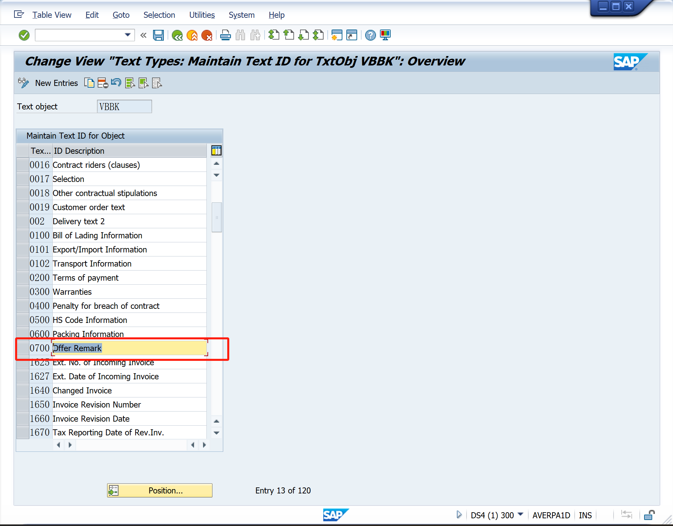This screenshot has width=673, height=526.
Task: Click the green Enter checkmark icon
Action: pos(24,35)
